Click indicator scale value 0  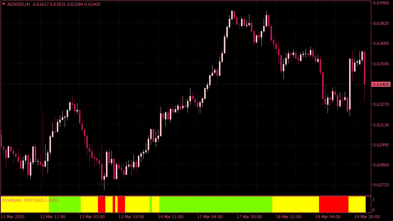coord(373,210)
